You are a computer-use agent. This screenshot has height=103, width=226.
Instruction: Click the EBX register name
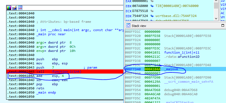click(129, 6)
